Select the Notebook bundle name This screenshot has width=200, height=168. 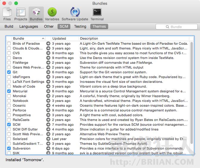tap(20, 101)
